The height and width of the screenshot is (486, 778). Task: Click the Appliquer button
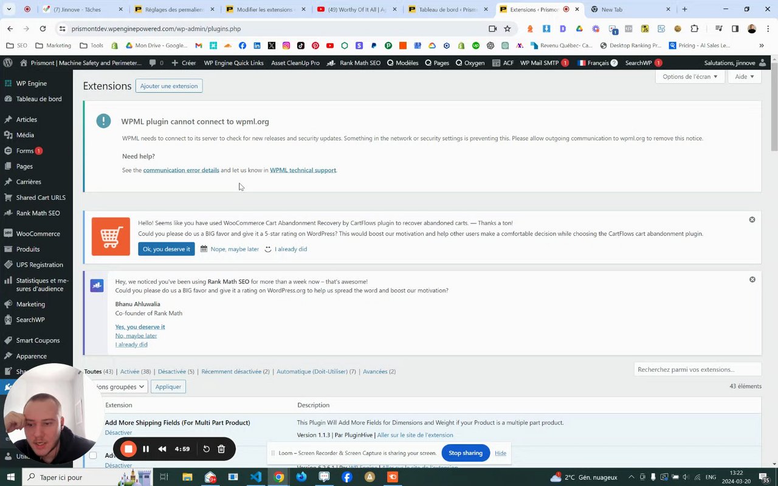pos(168,386)
